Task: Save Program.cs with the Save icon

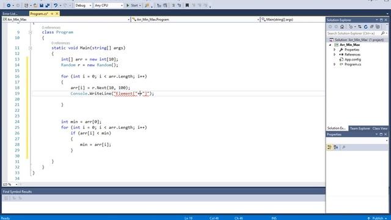Action: [x=42, y=5]
